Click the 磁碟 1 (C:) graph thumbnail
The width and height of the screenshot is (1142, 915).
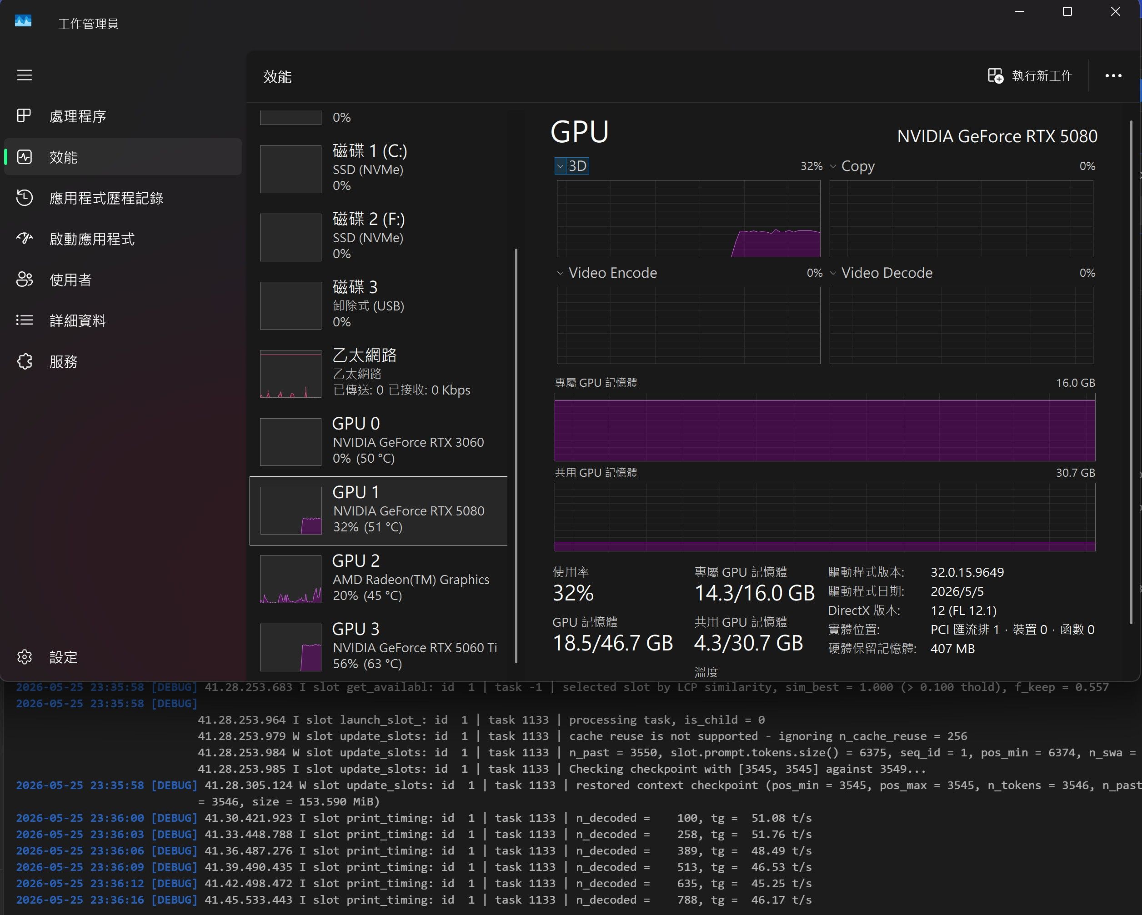click(290, 169)
